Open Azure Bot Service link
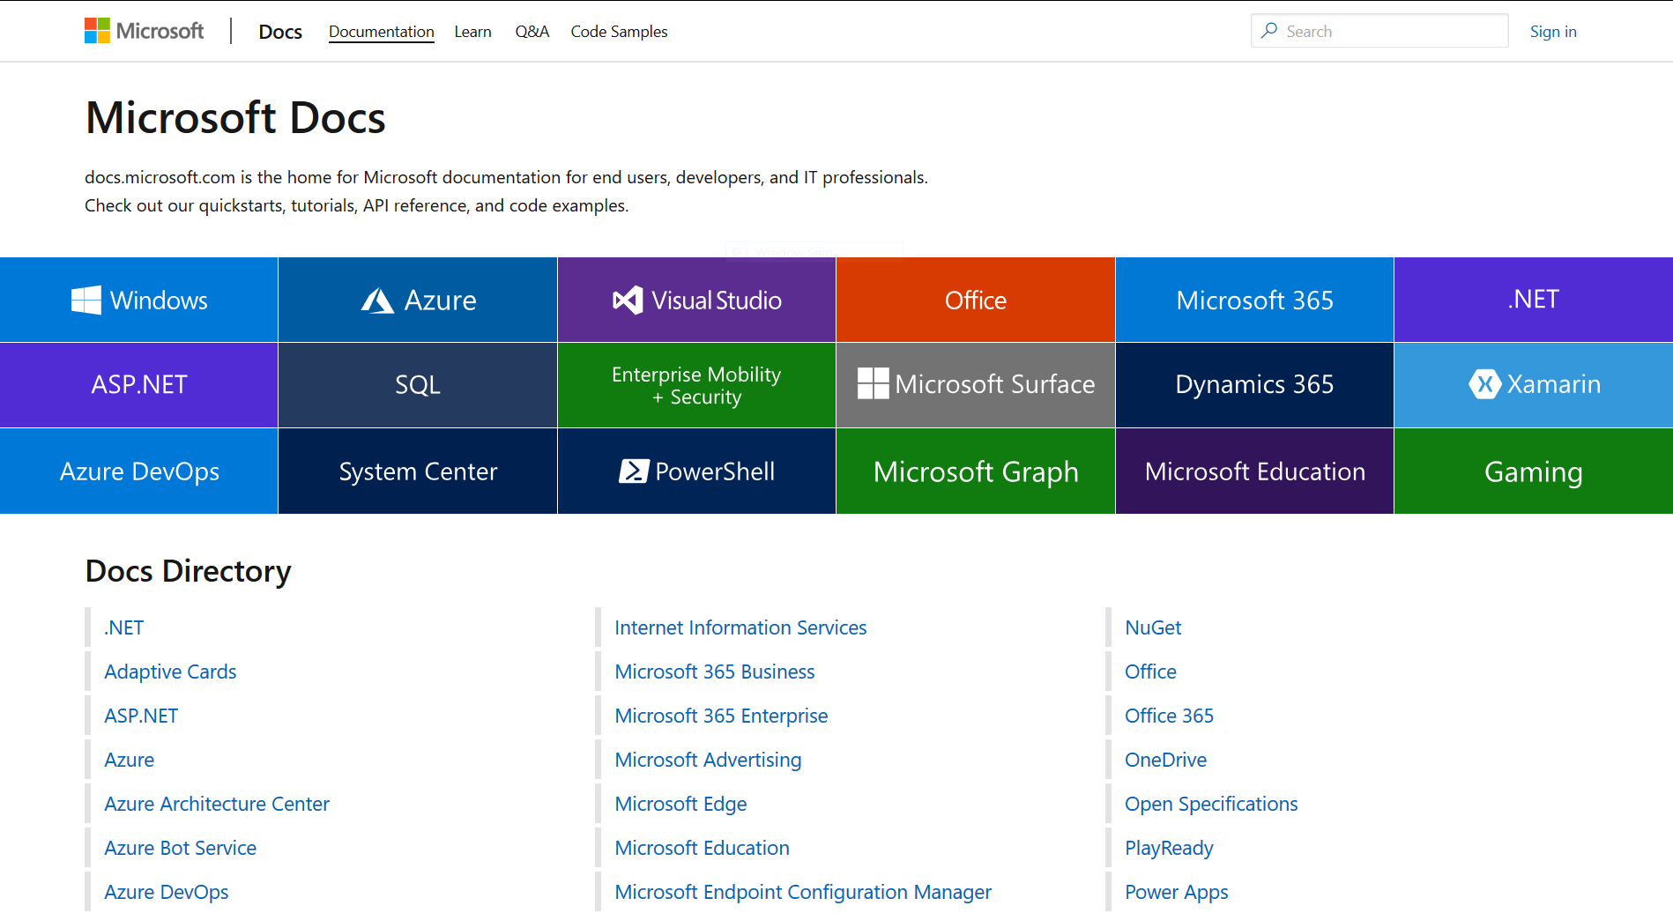1673x913 pixels. (x=180, y=848)
